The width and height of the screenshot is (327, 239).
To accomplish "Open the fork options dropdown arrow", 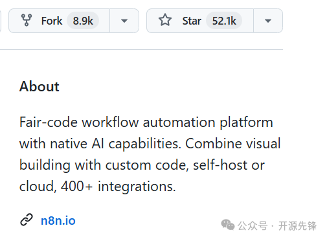I will click(x=124, y=21).
